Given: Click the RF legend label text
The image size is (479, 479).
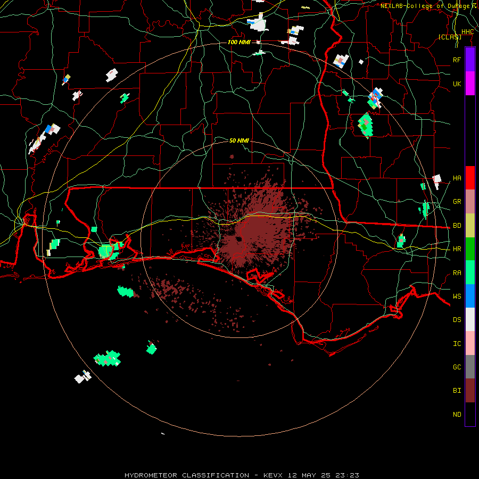Looking at the screenshot, I should pyautogui.click(x=457, y=60).
